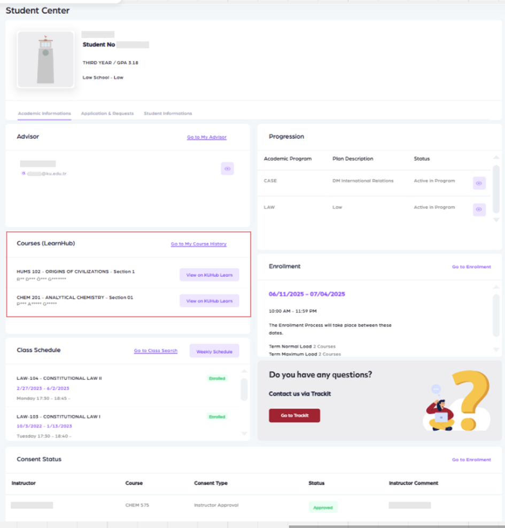Follow the Go to My Advisor link

click(206, 137)
